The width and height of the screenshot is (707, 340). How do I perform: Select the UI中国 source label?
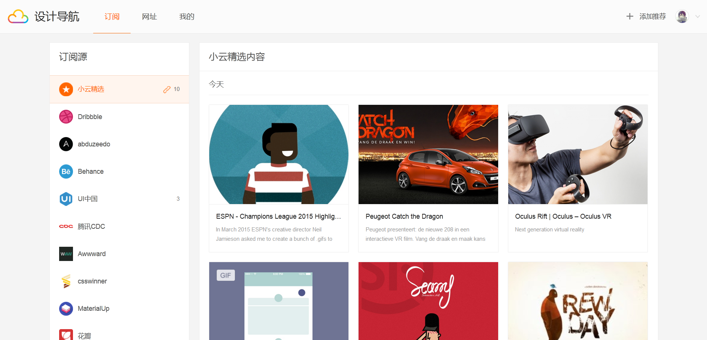[x=88, y=199]
